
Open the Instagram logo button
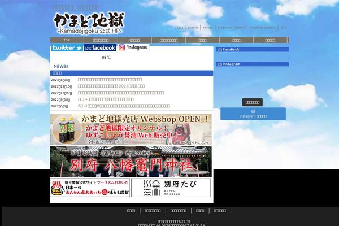(133, 47)
